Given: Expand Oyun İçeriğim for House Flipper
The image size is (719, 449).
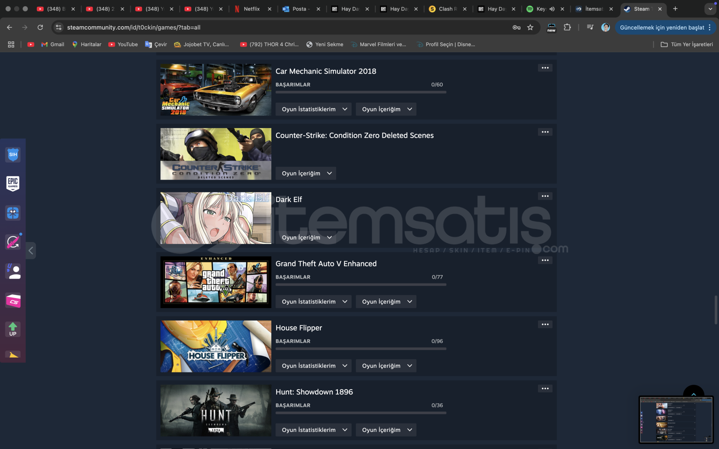Looking at the screenshot, I should point(386,366).
